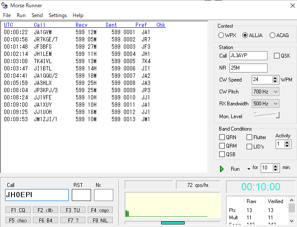
Task: Click the Recv column header
Action: [82, 25]
